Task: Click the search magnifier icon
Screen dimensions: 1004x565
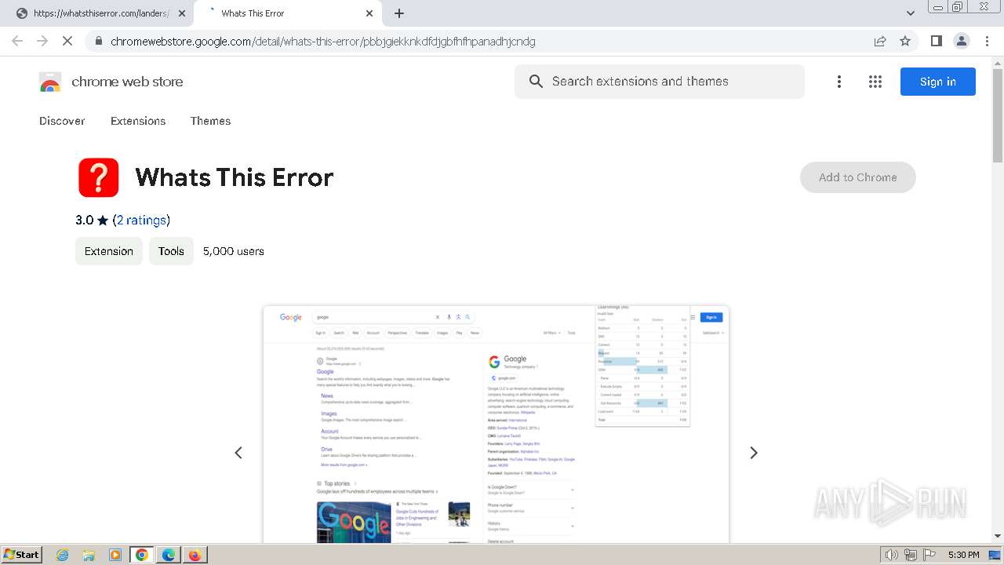Action: pos(536,82)
